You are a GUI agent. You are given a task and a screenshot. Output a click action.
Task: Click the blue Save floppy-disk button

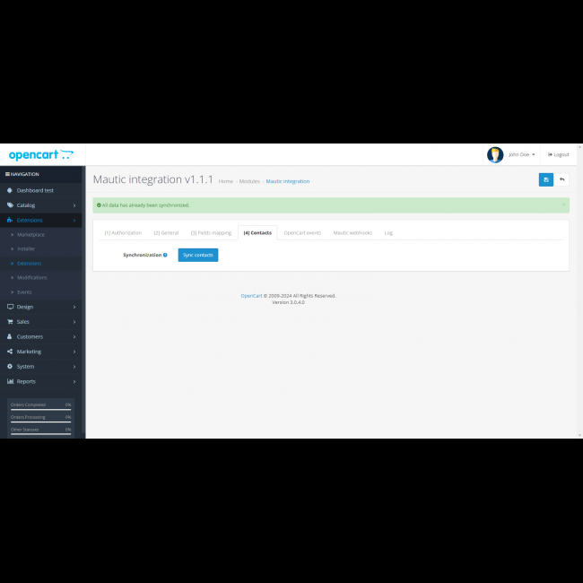click(x=545, y=179)
